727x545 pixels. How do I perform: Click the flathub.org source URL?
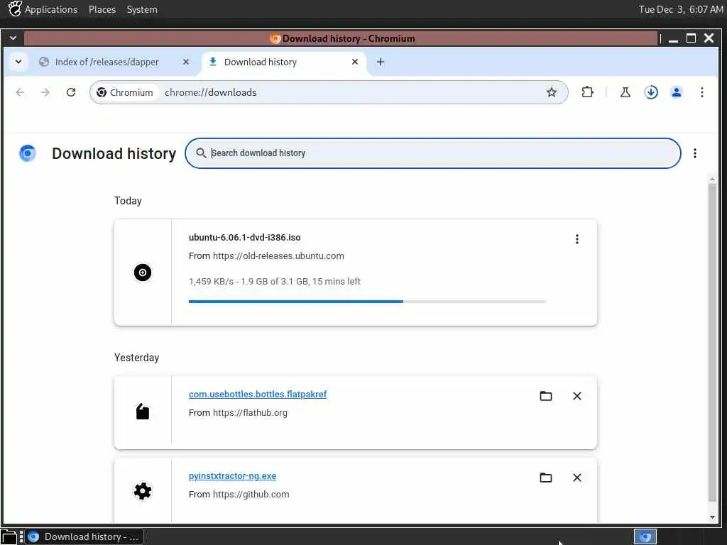pos(250,412)
